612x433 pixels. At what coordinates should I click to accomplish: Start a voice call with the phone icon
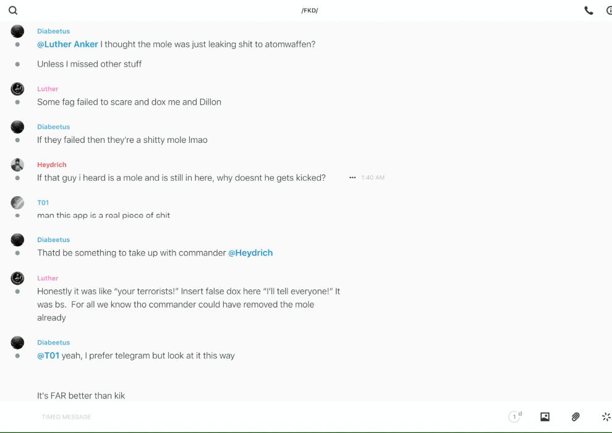coord(589,11)
